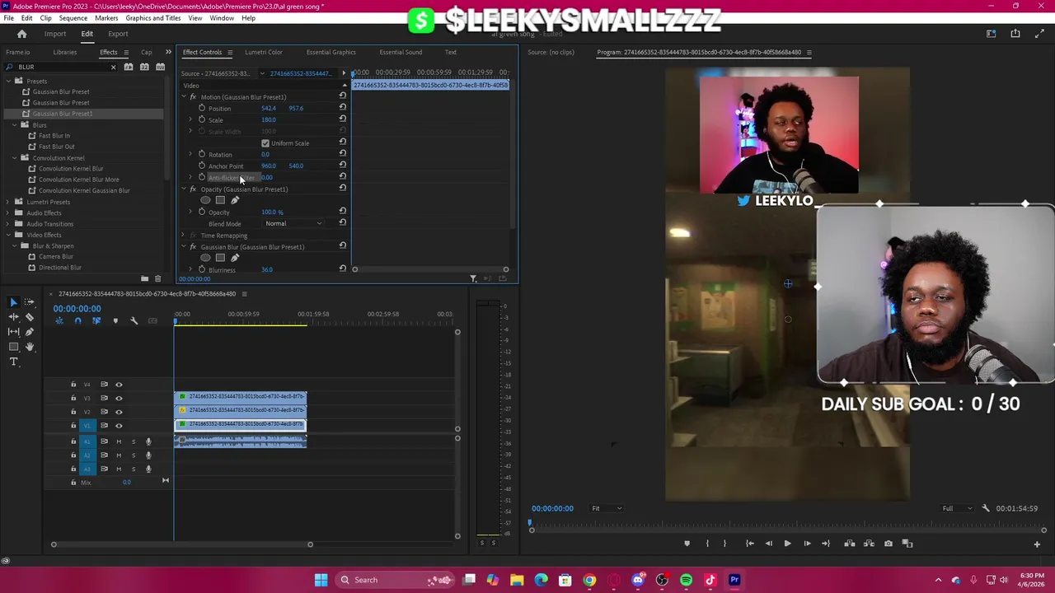Image resolution: width=1055 pixels, height=593 pixels.
Task: Expand the Rotation property
Action: pos(190,154)
